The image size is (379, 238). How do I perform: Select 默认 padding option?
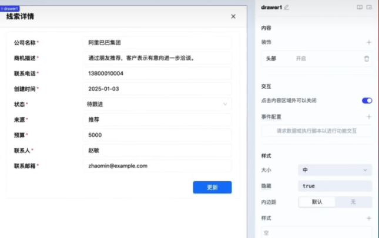317,202
